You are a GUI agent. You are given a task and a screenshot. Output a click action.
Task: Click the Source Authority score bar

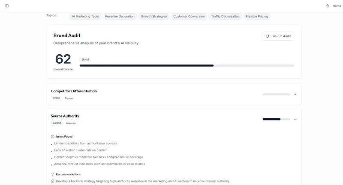point(276,119)
